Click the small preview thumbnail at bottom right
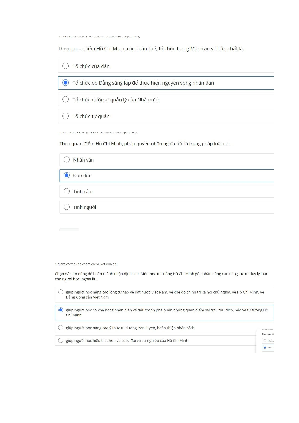The width and height of the screenshot is (299, 423). 265,341
